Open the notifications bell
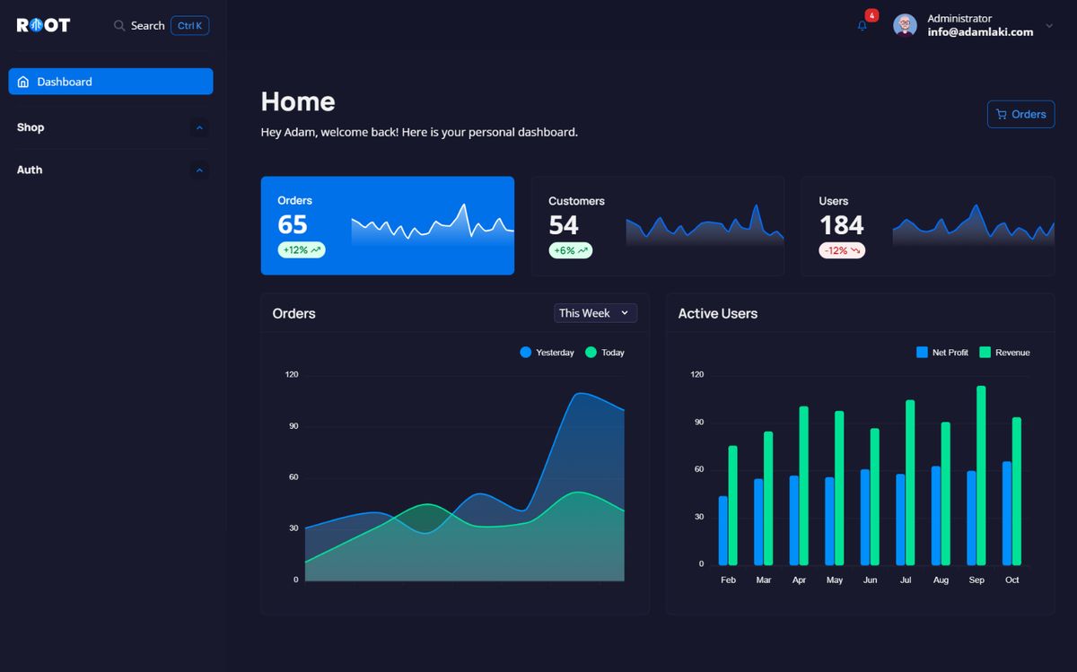1077x672 pixels. point(862,26)
